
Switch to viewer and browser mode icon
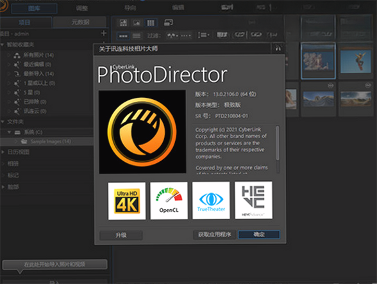click(123, 23)
